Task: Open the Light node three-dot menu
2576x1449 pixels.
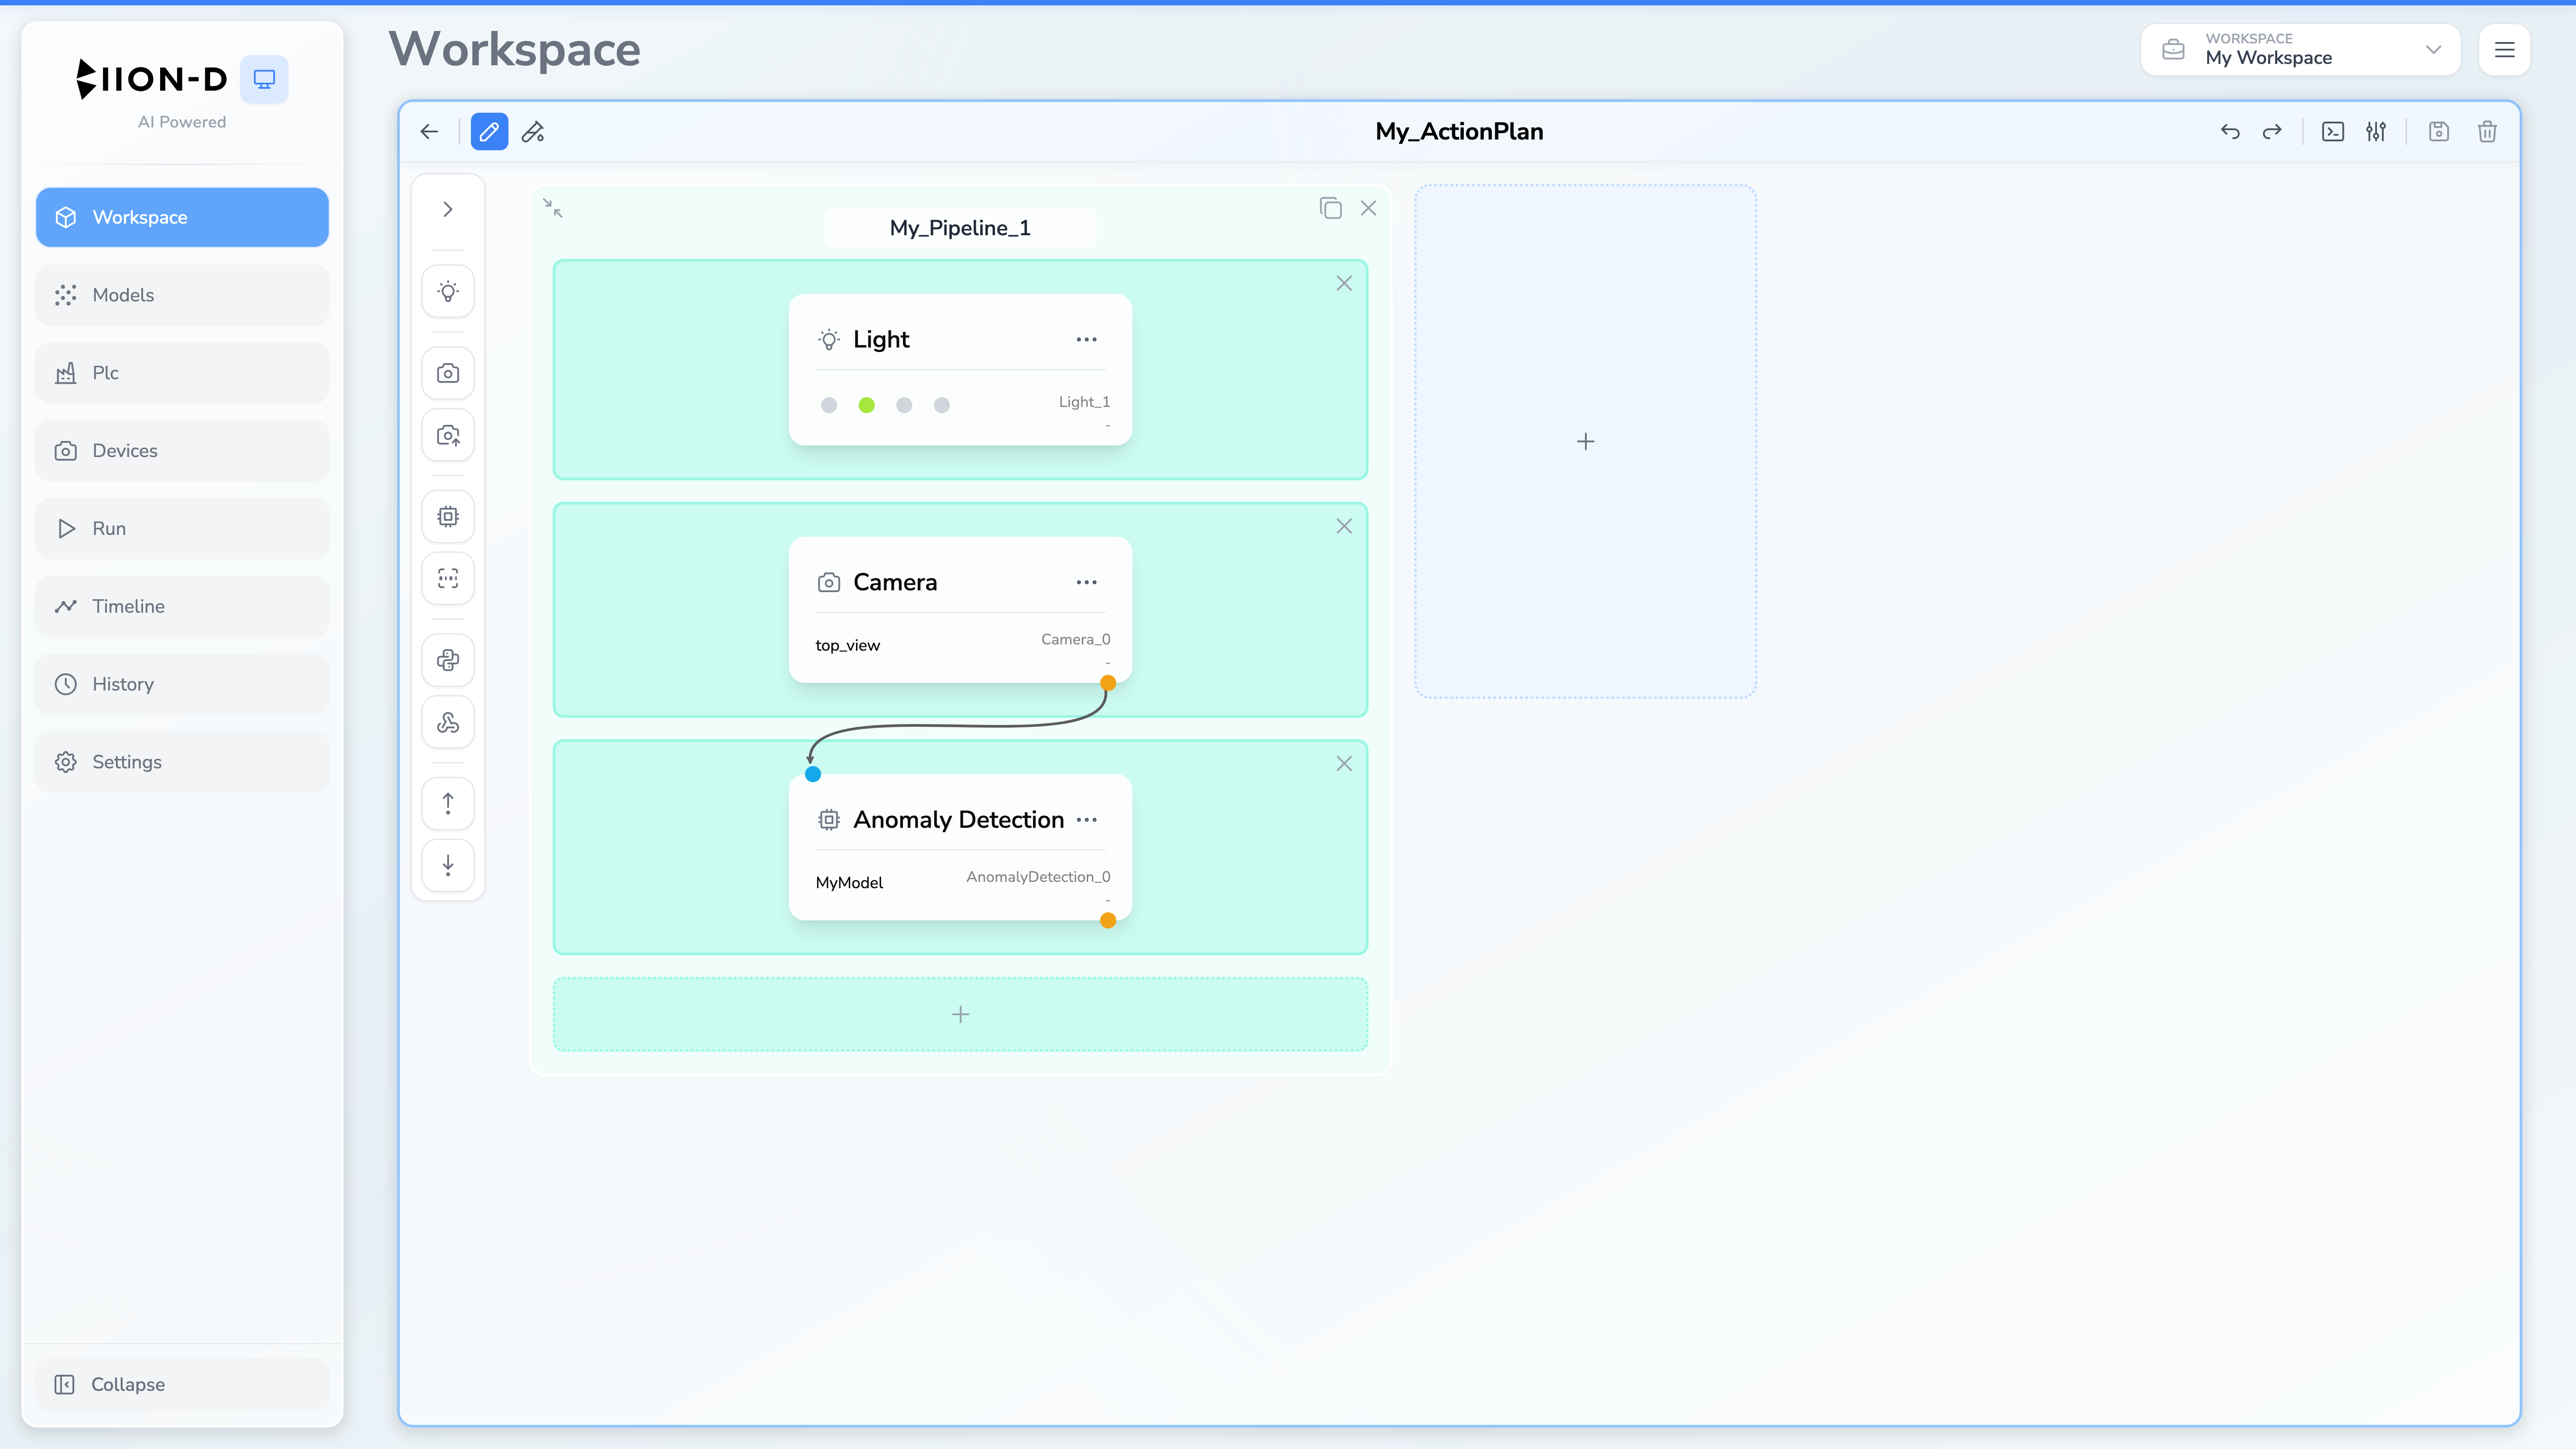Action: [1086, 339]
